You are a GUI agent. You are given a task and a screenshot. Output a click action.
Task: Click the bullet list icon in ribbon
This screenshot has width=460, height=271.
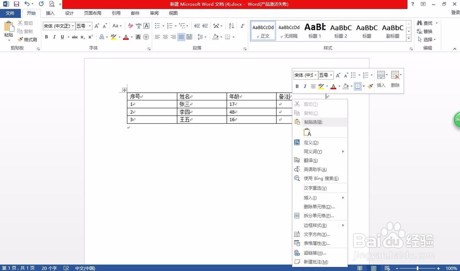[157, 26]
